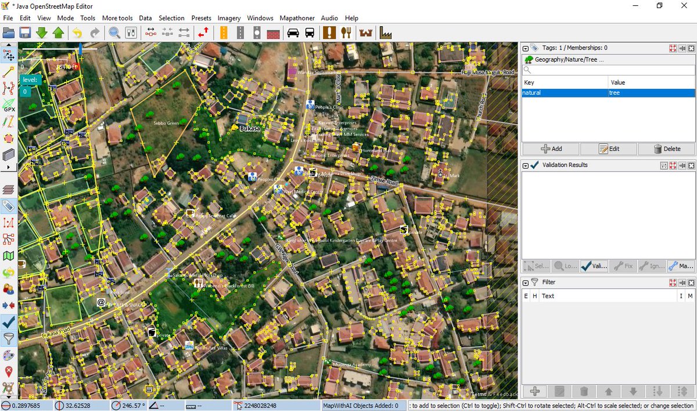This screenshot has height=411, width=697.
Task: Open the Imagery menu
Action: [229, 18]
